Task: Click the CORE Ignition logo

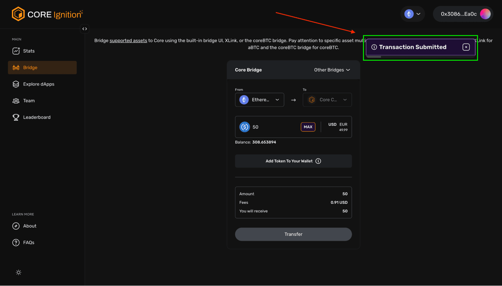Action: point(47,14)
